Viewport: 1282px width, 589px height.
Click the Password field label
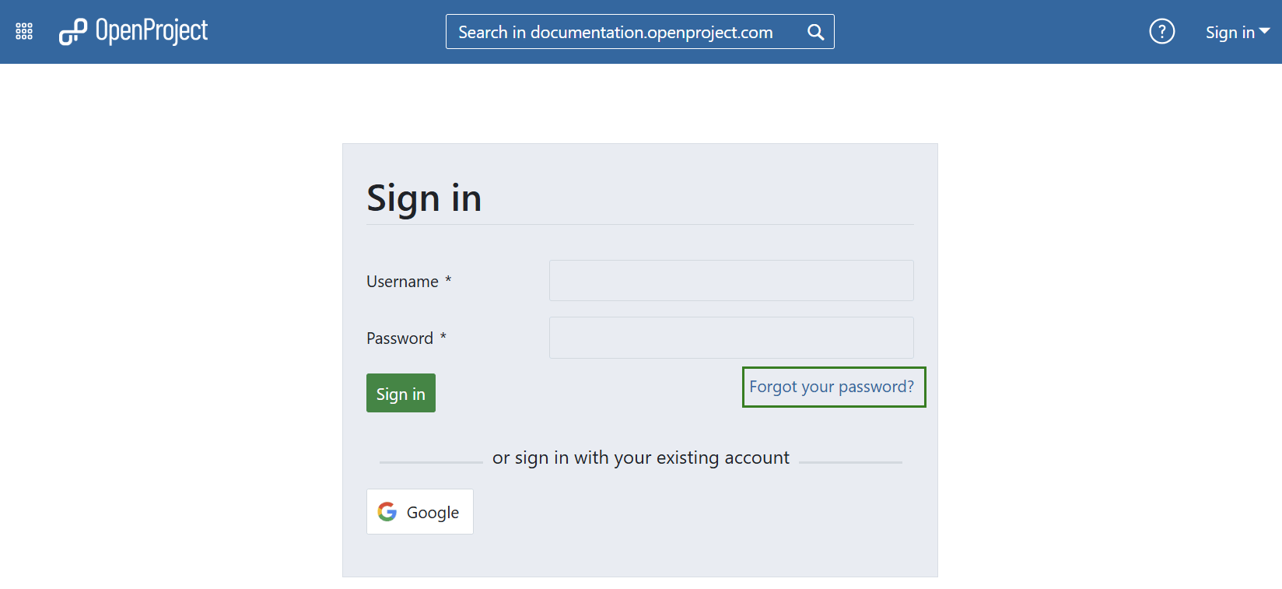(x=400, y=338)
